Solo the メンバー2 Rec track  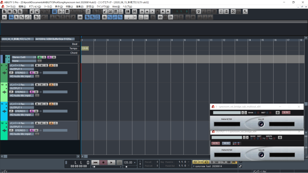point(46,85)
